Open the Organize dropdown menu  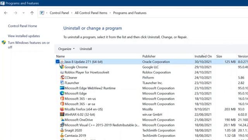(x=66, y=49)
